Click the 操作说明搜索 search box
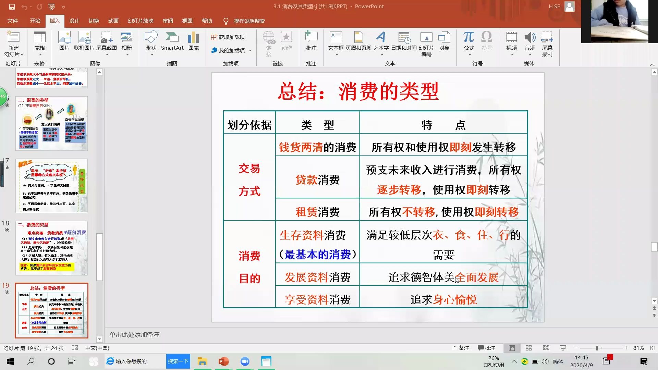This screenshot has width=658, height=370. pos(249,21)
